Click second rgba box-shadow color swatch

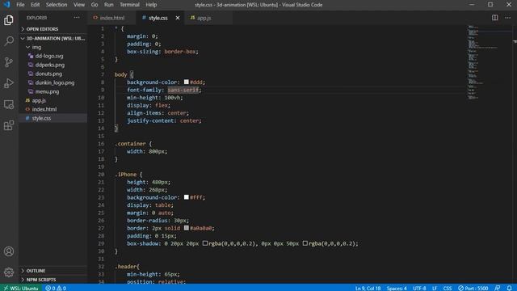pyautogui.click(x=305, y=243)
